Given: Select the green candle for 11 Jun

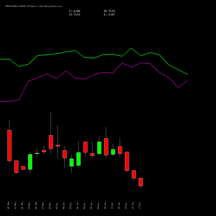Looking at the screenshot, I should click(x=113, y=152).
